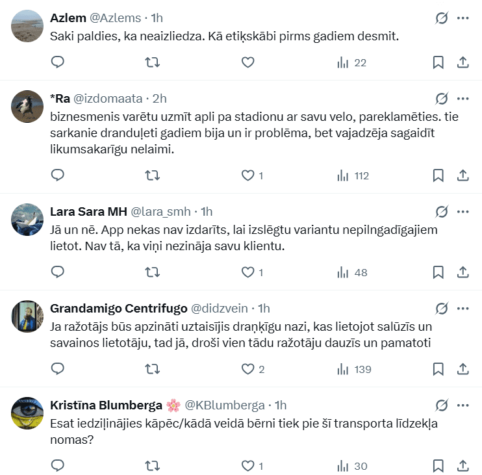This screenshot has width=482, height=475.
Task: Repost Grandamigo Centrifugo's tweet
Action: (152, 369)
